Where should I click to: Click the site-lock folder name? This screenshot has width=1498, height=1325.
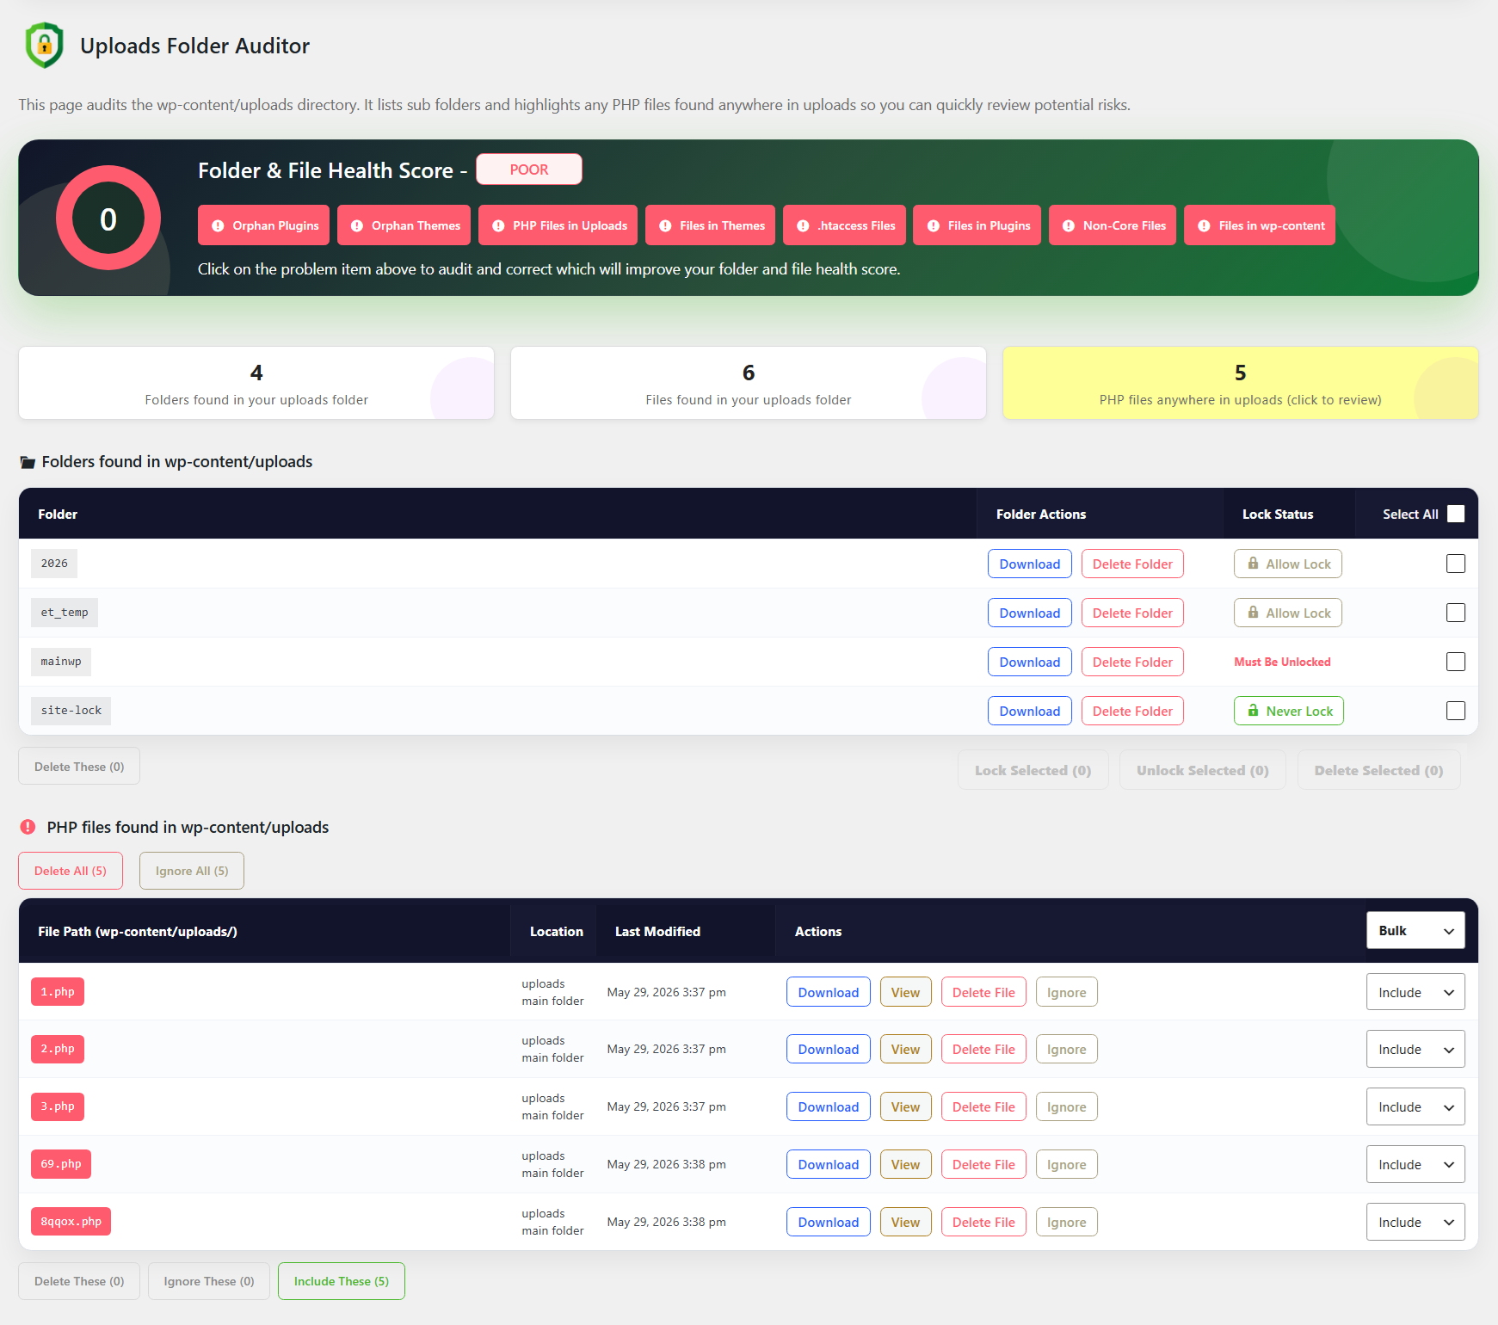point(71,710)
